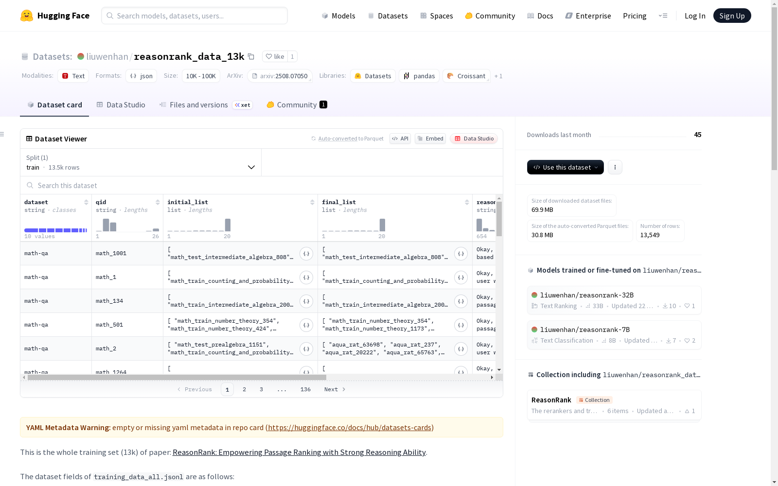Expand the math_501 initial_list cell viewer icon
Screen dimensions: 778x486
[306, 325]
